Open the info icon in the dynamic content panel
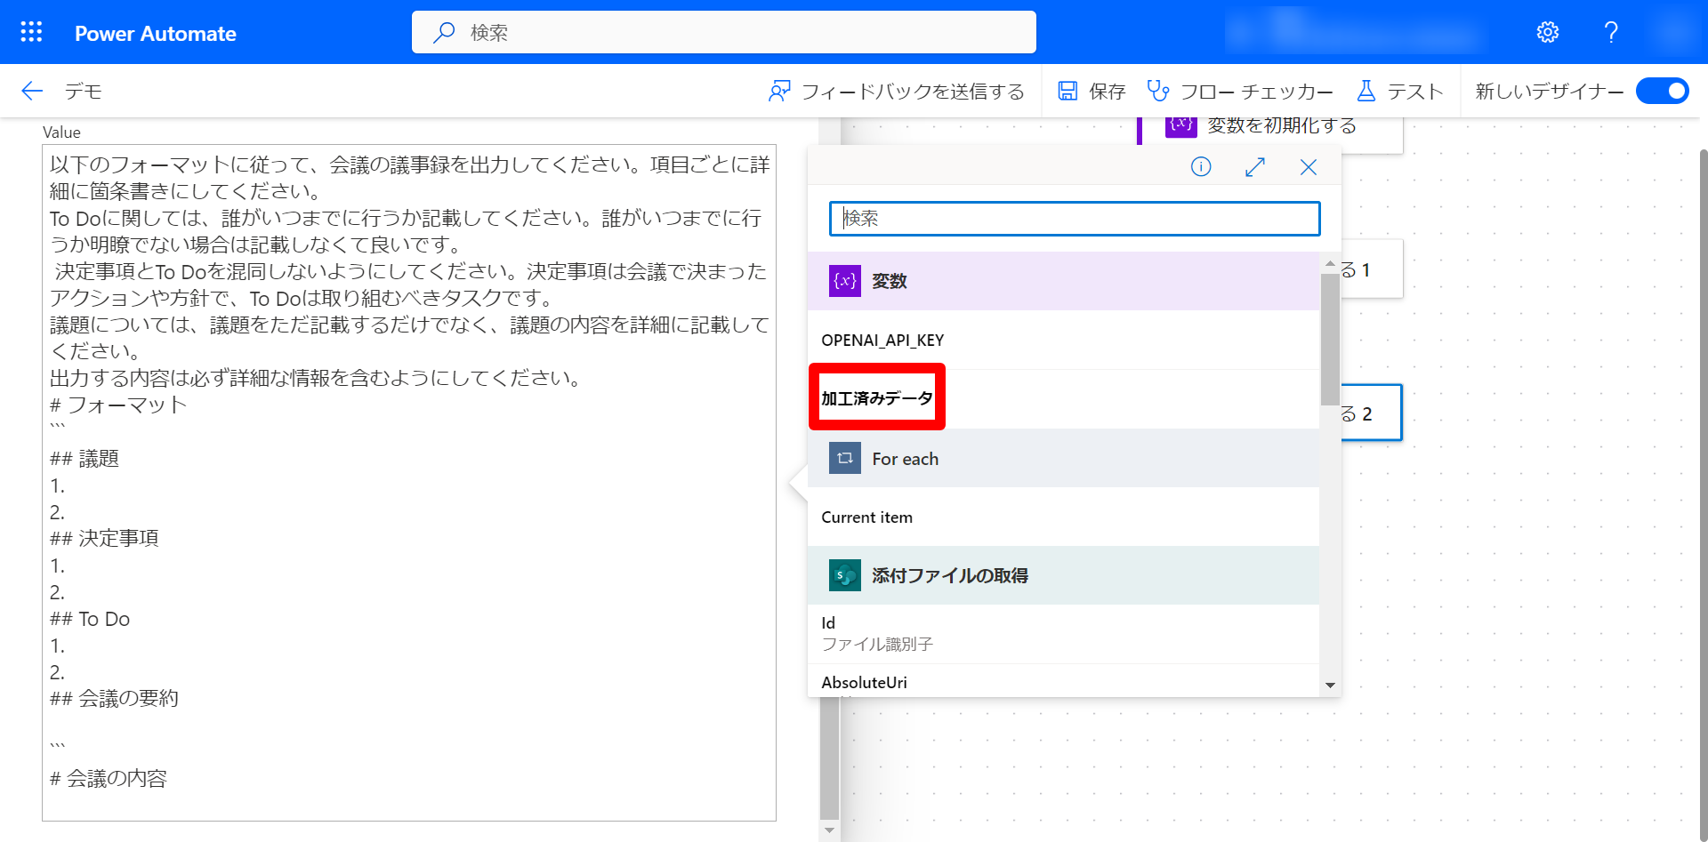This screenshot has height=842, width=1708. pos(1200,166)
